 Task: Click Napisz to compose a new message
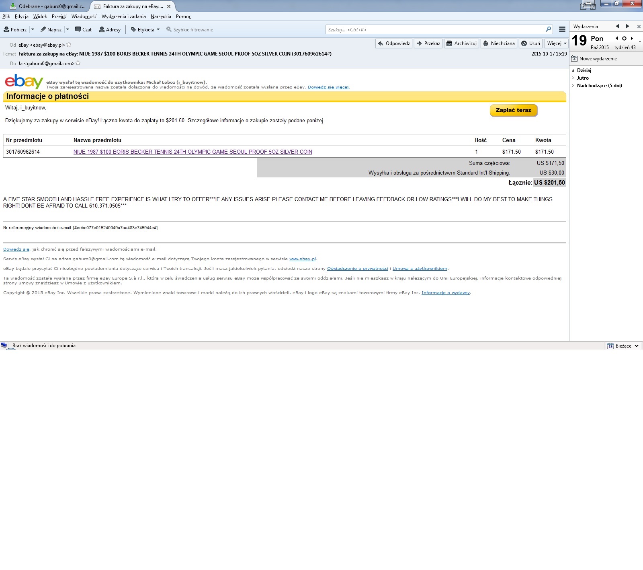tap(51, 29)
